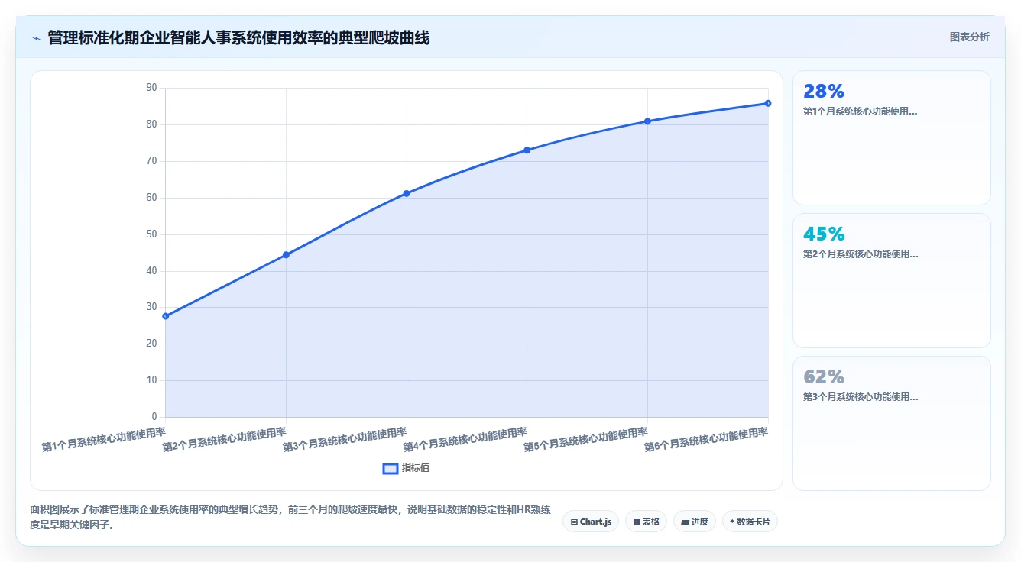Open the 45% data card
Viewport: 1021px width, 562px height.
click(891, 281)
